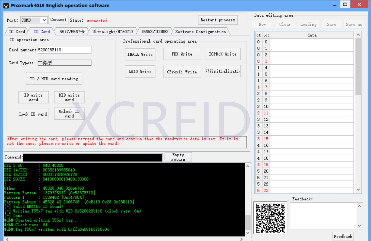This screenshot has height=241, width=371.
Task: Click the Lock ID card button
Action: point(33,114)
